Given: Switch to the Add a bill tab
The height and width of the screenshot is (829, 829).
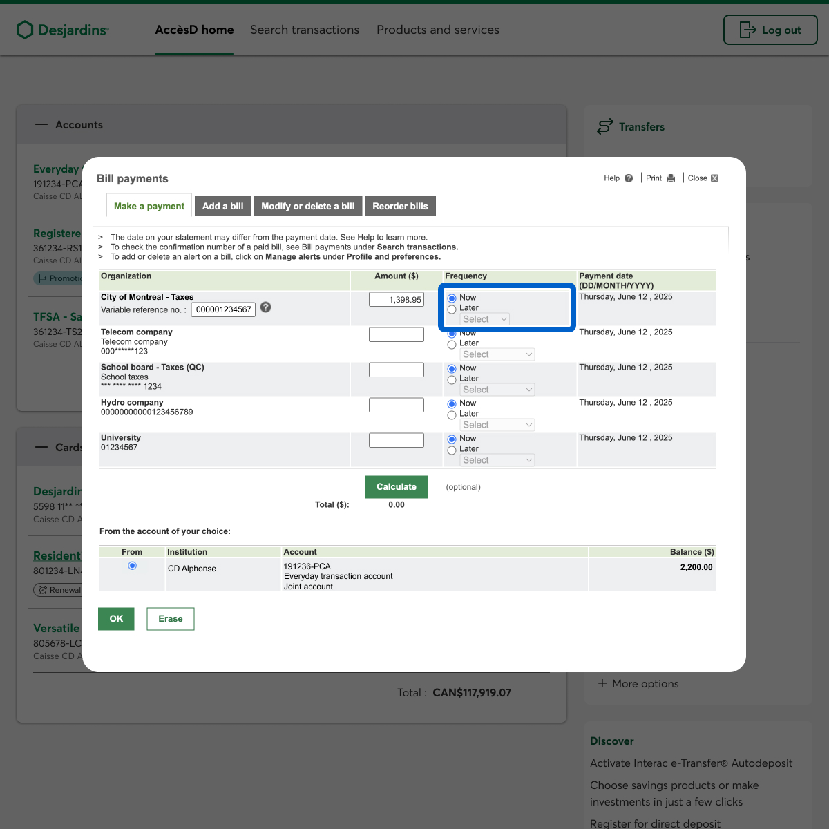Looking at the screenshot, I should (x=222, y=206).
